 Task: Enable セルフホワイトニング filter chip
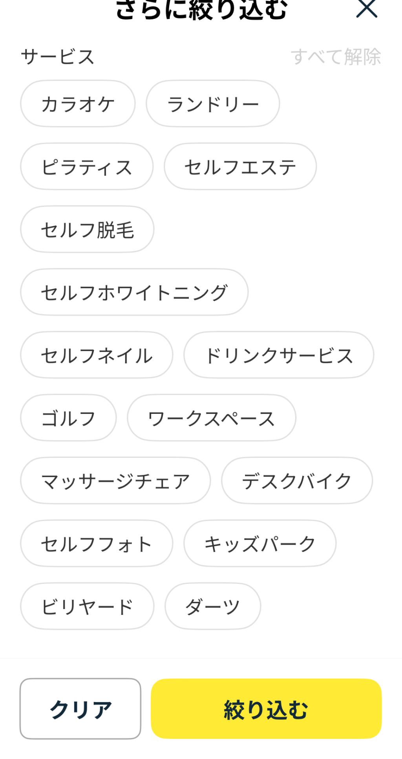click(x=134, y=293)
